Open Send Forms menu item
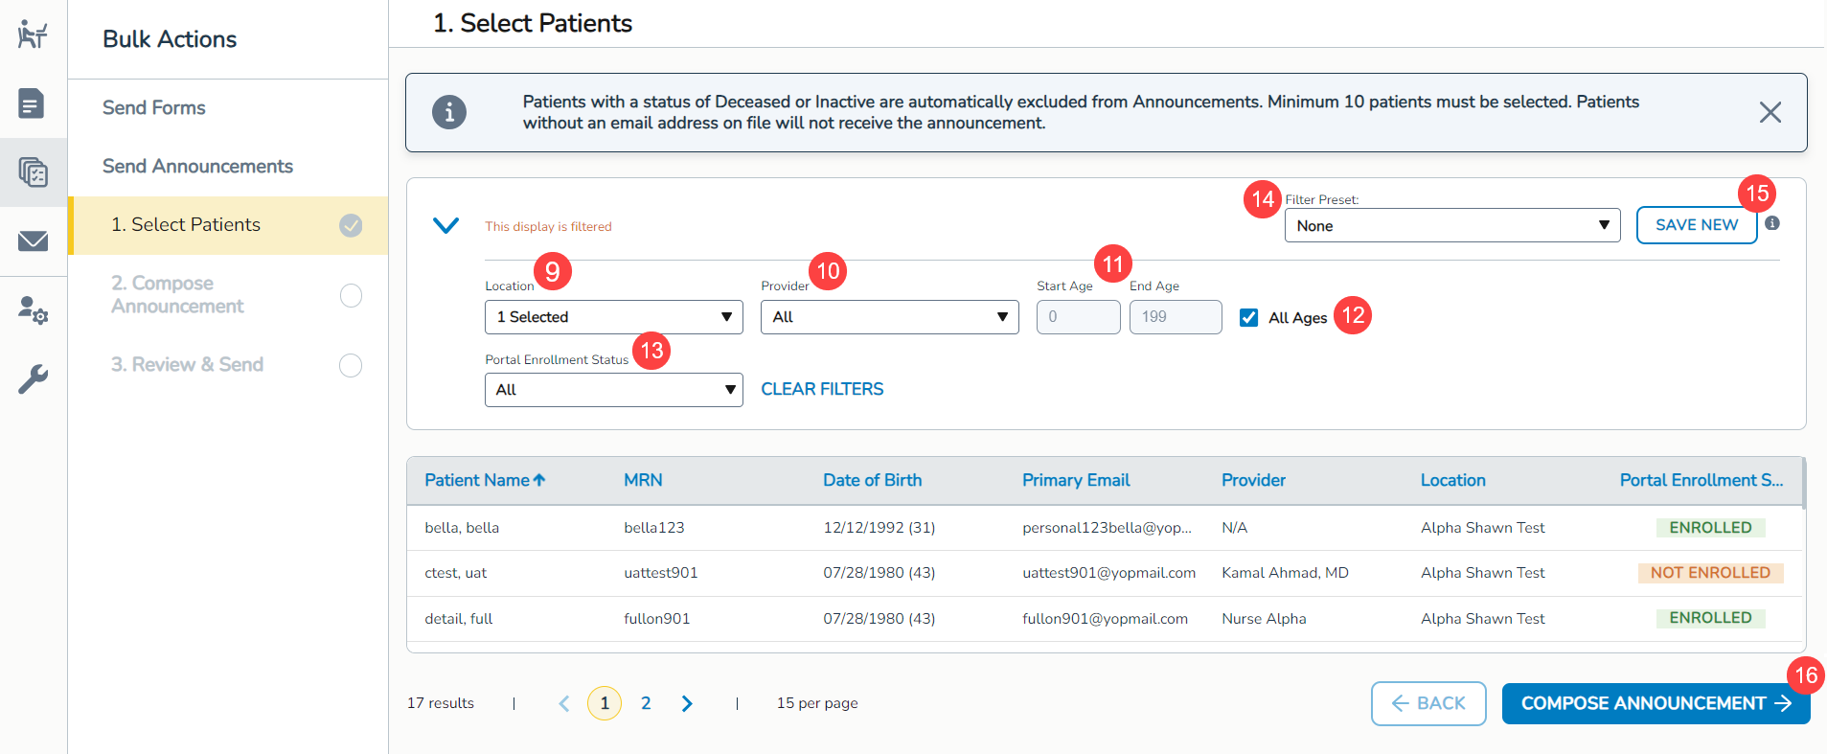 pyautogui.click(x=154, y=108)
